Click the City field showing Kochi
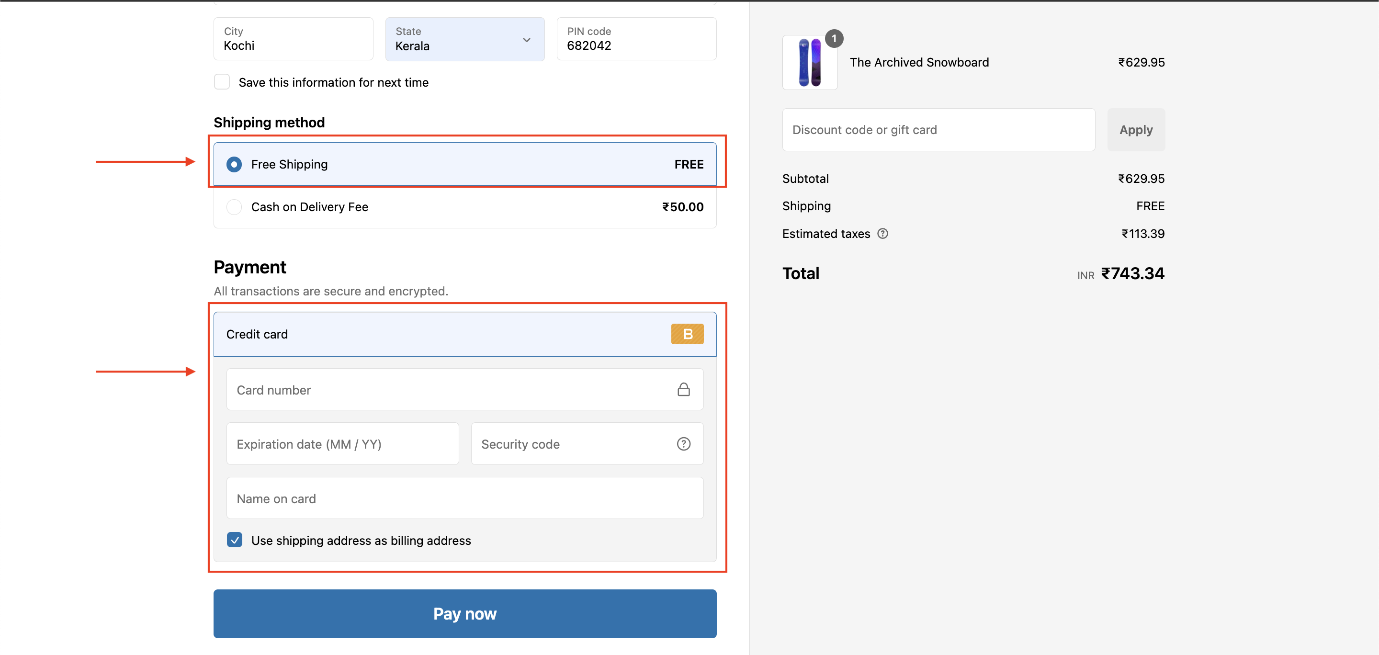Image resolution: width=1379 pixels, height=655 pixels. point(293,39)
